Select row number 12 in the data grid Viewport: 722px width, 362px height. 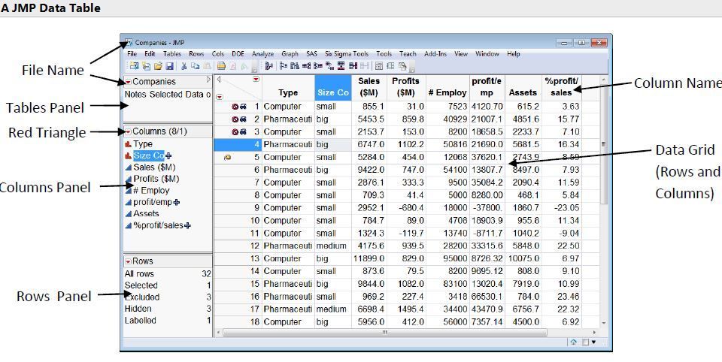[256, 246]
